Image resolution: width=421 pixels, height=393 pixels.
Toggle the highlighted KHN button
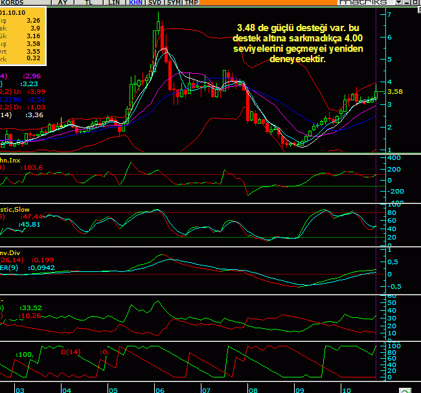click(135, 3)
